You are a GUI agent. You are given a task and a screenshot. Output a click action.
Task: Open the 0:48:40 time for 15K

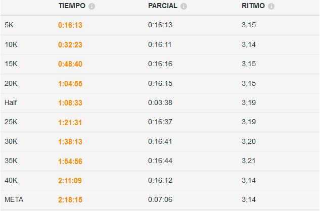coord(70,64)
